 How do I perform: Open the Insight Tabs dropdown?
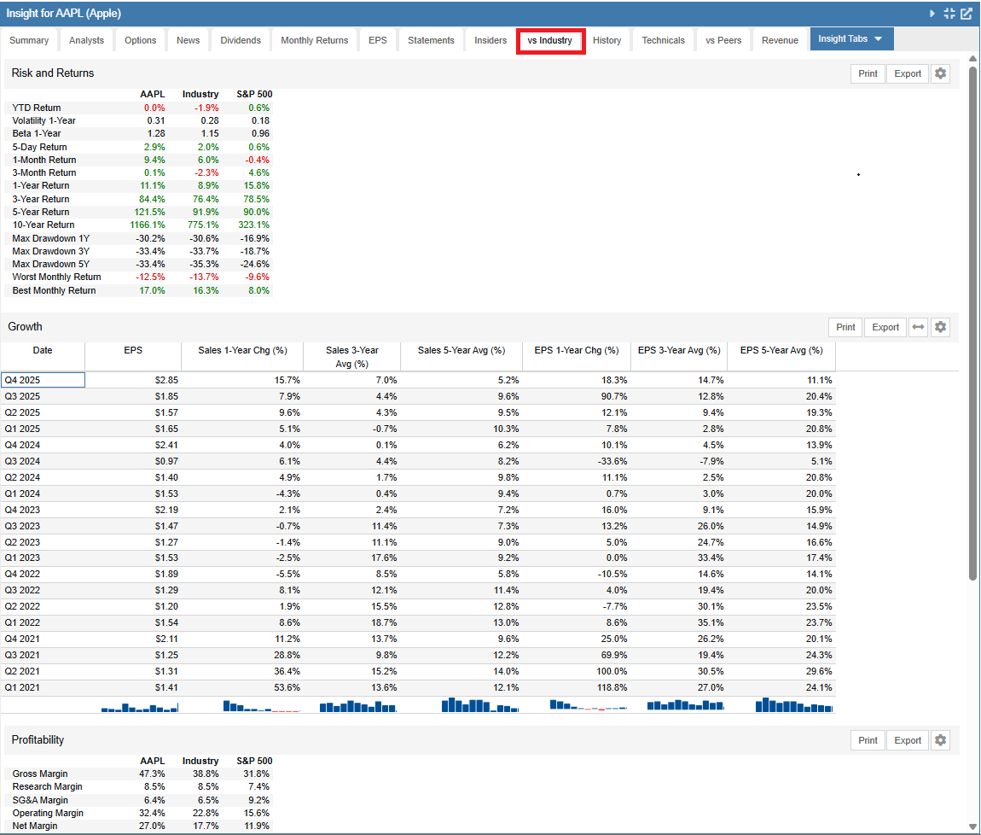pyautogui.click(x=850, y=38)
